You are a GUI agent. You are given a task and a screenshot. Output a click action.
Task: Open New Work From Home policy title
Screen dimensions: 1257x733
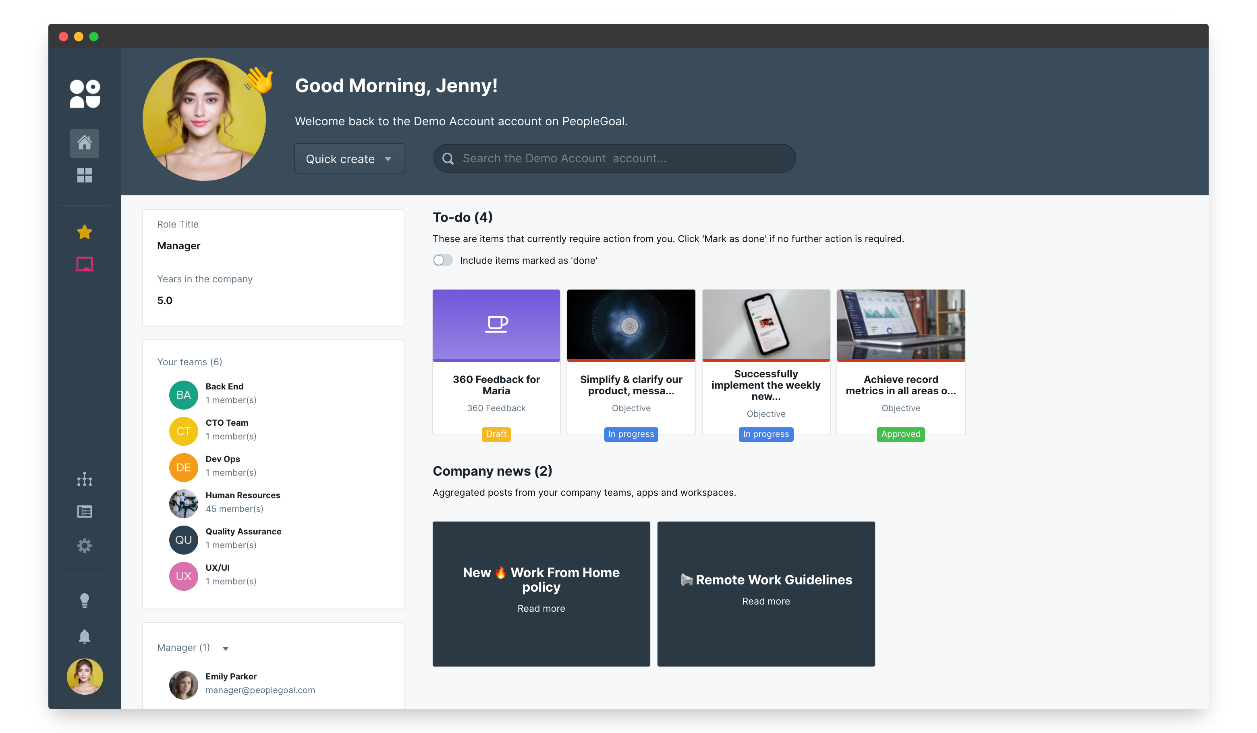point(541,580)
